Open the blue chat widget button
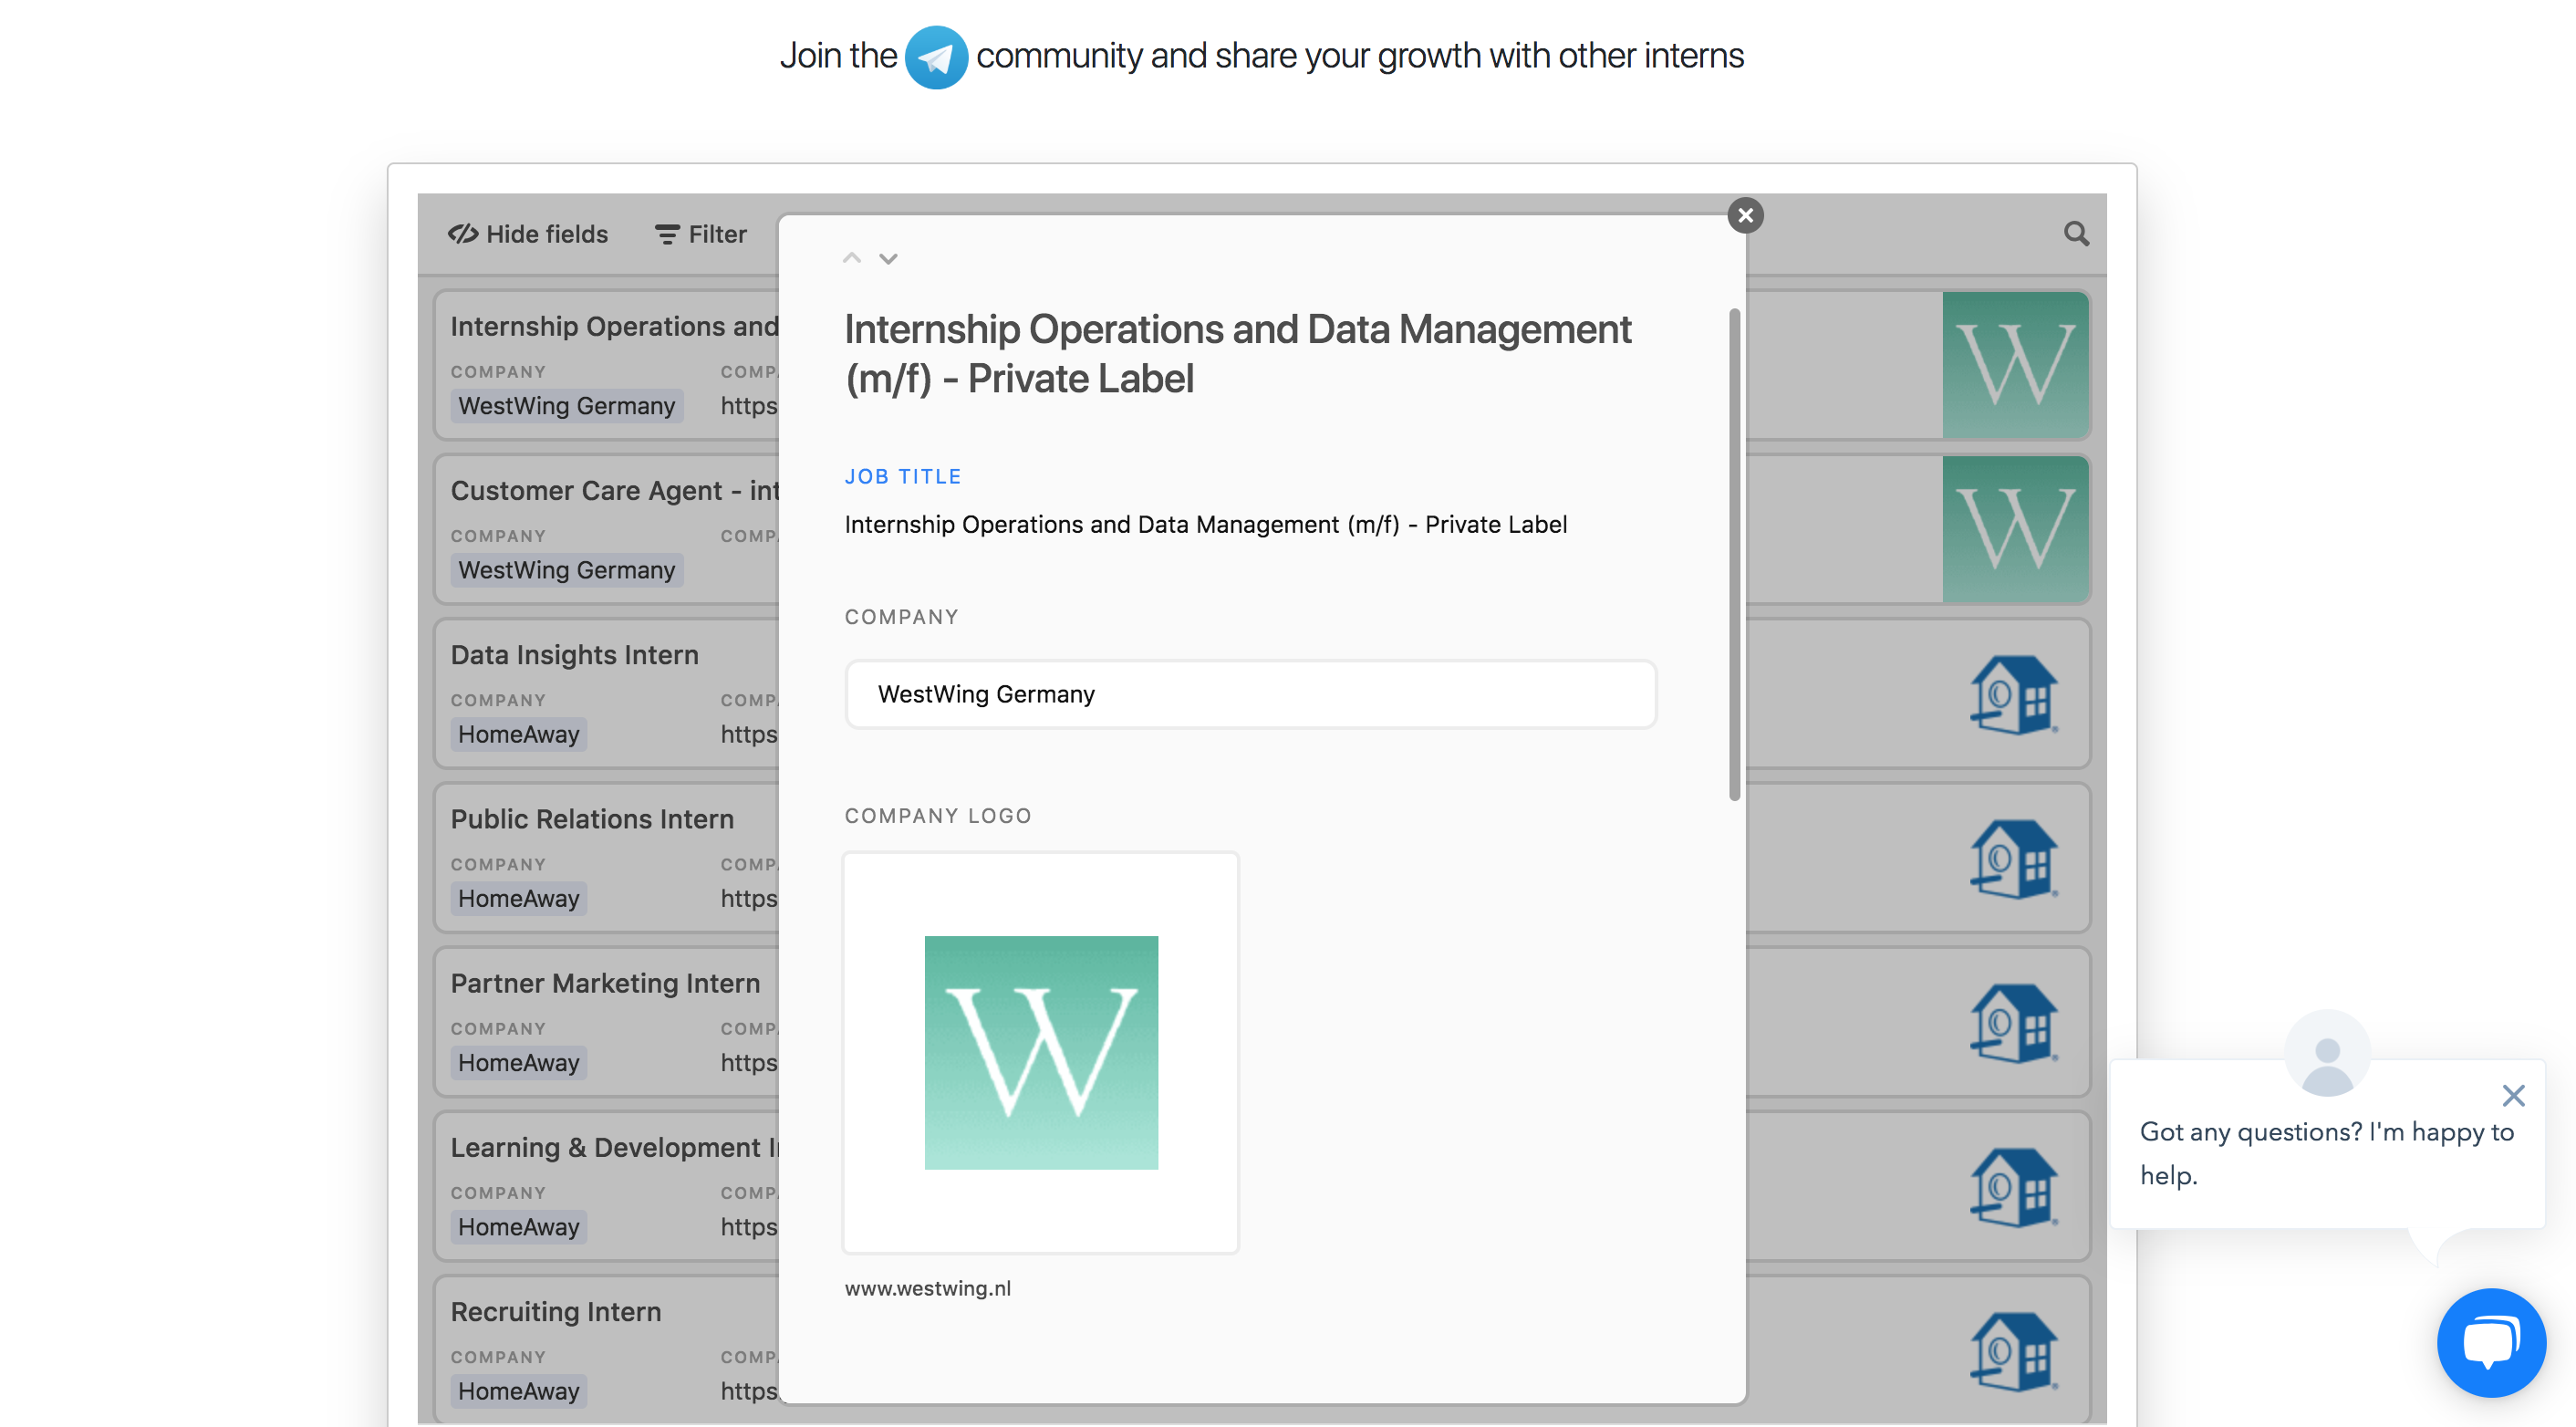 point(2490,1342)
